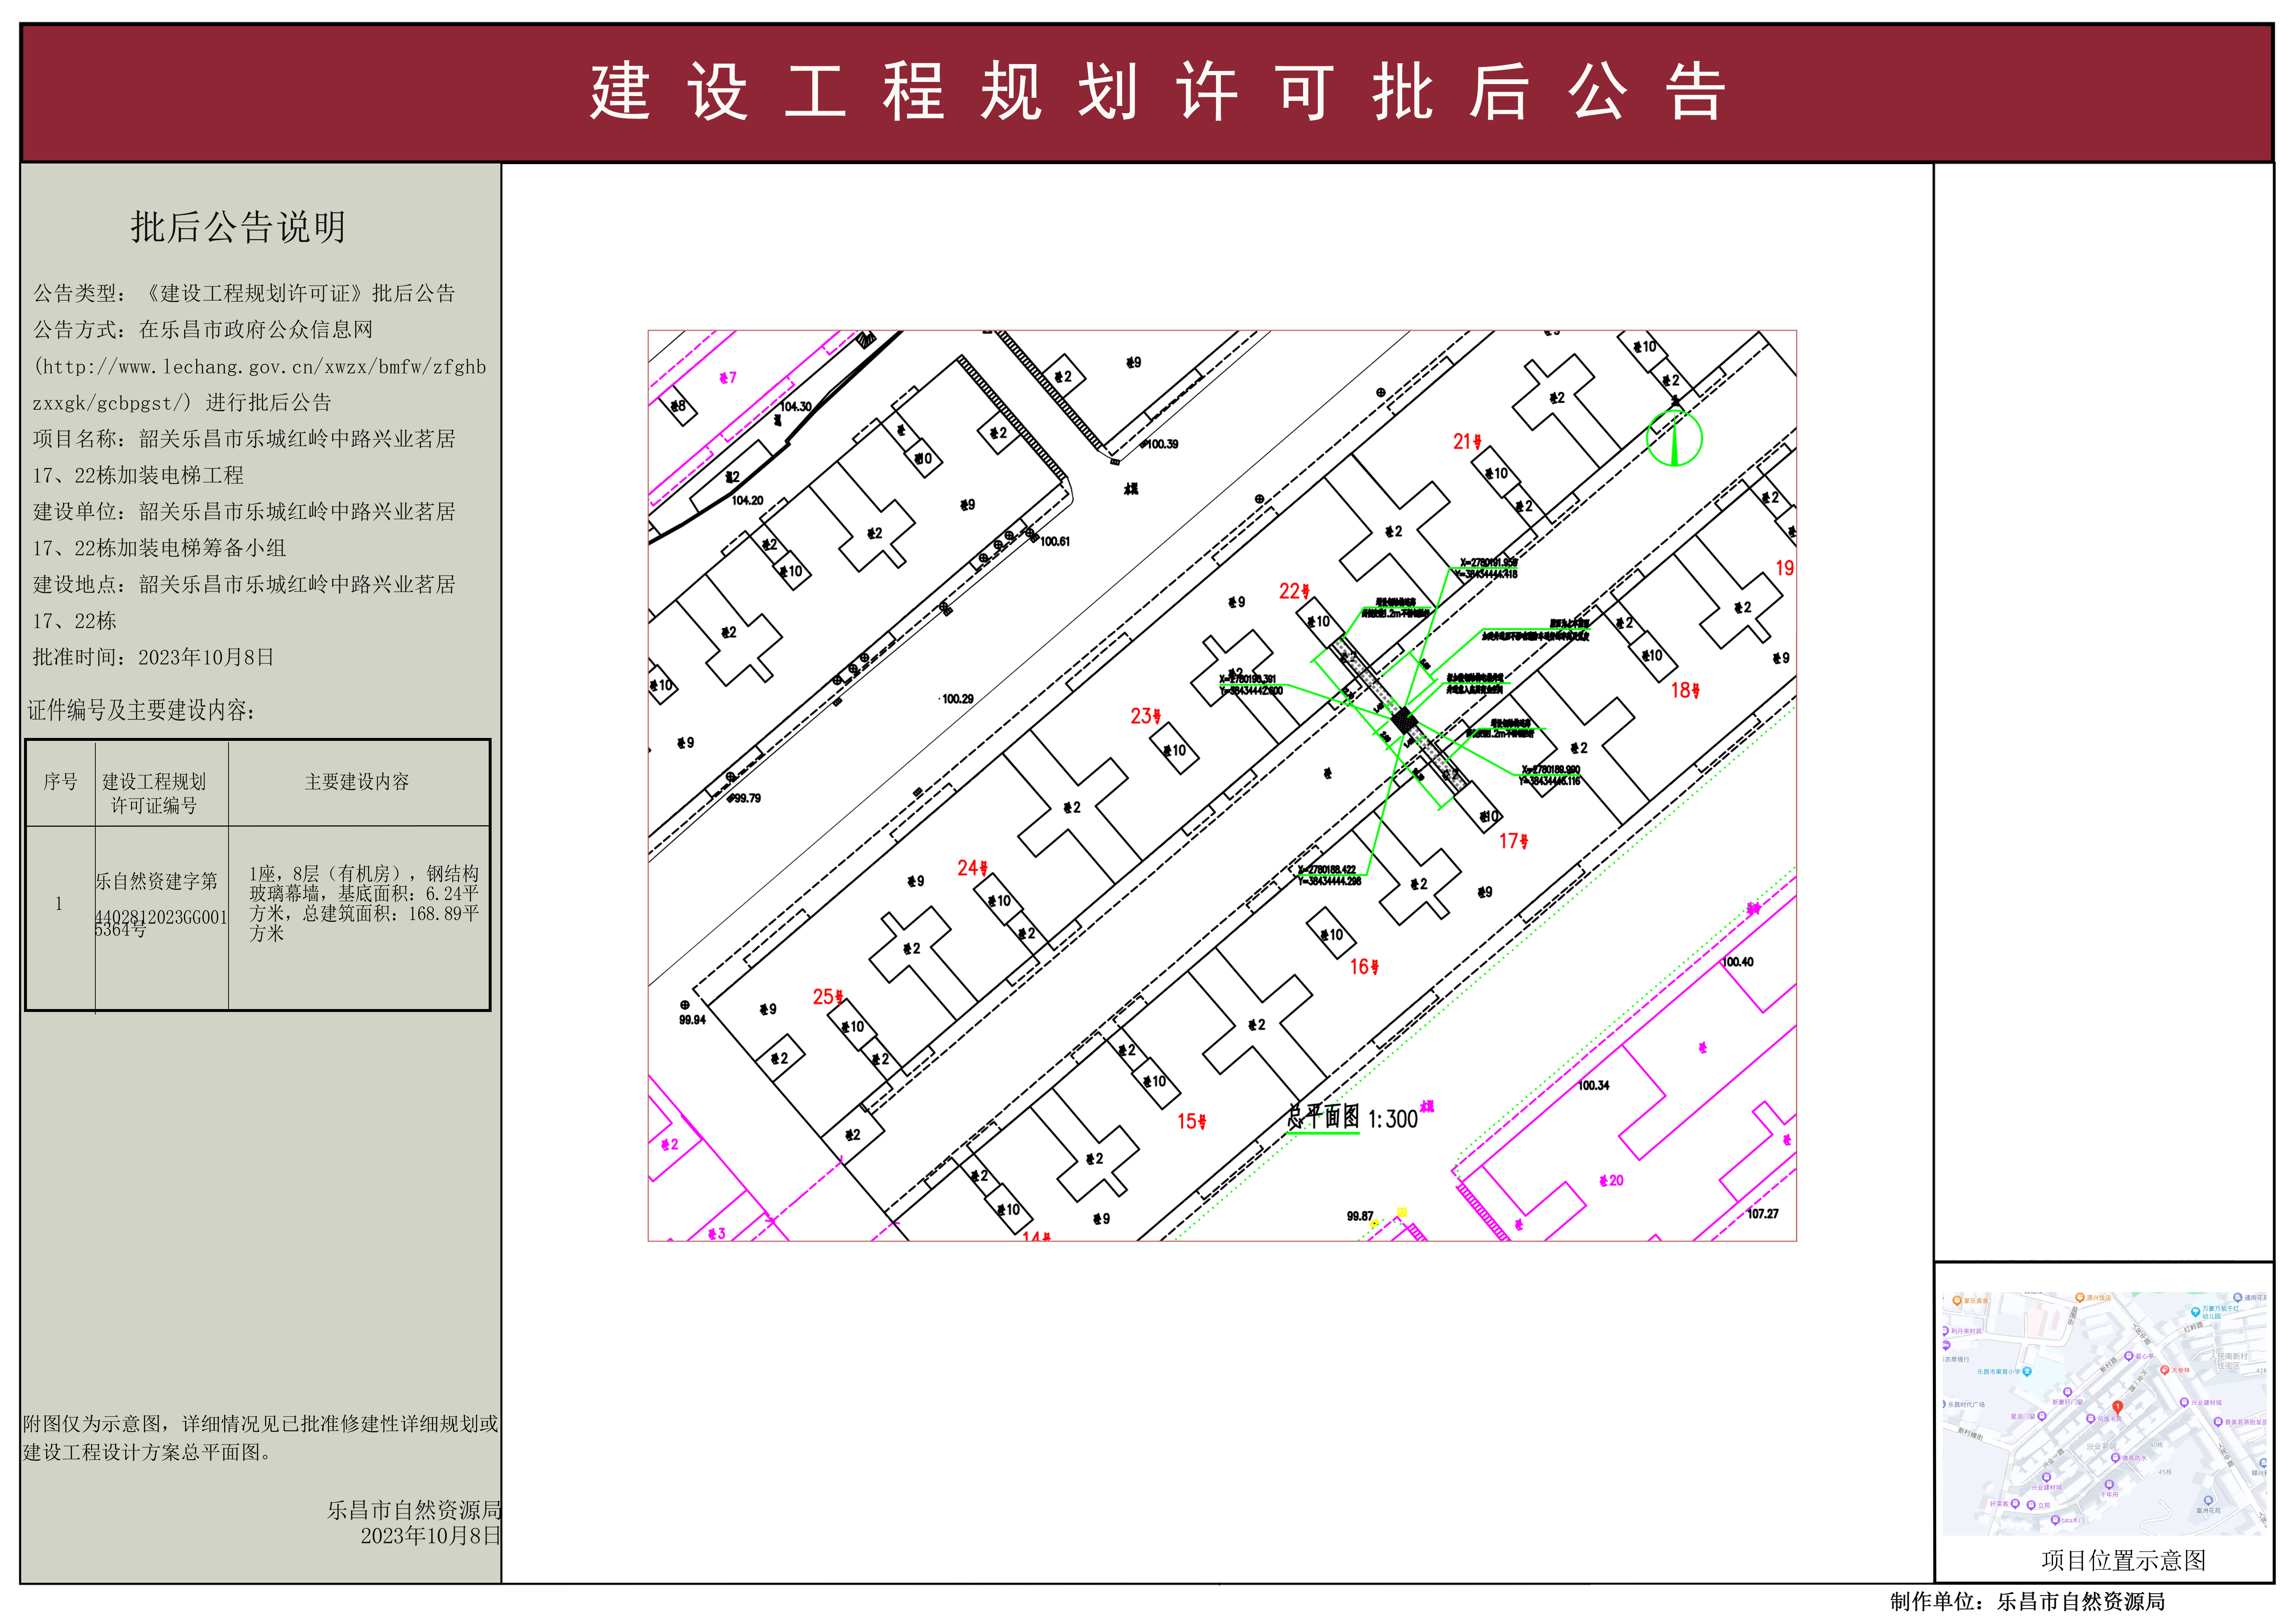Click the 批准时间: 2023年10月8日 line
This screenshot has width=2295, height=1624.
click(153, 657)
